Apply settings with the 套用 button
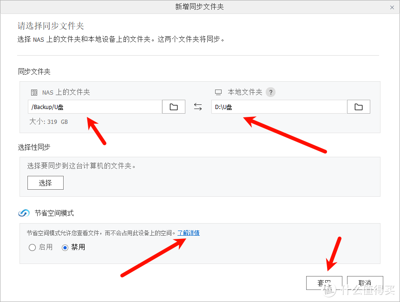Image resolution: width=400 pixels, height=302 pixels. point(324,283)
